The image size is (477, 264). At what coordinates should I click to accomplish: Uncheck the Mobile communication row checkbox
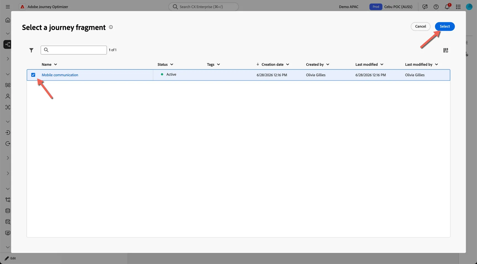pyautogui.click(x=33, y=75)
